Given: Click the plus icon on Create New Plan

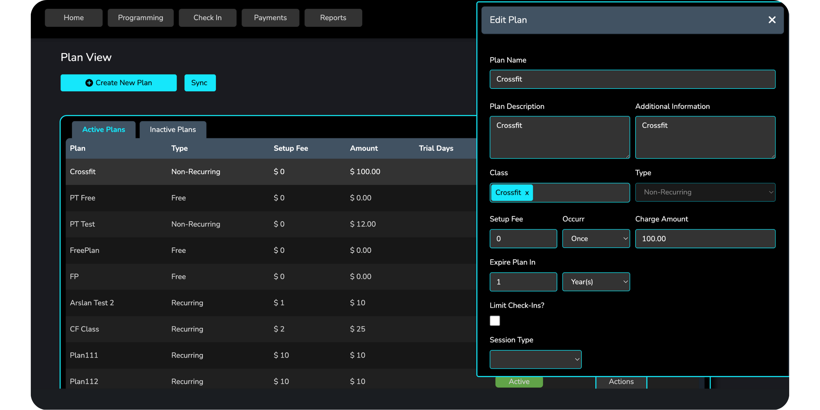Looking at the screenshot, I should tap(89, 83).
